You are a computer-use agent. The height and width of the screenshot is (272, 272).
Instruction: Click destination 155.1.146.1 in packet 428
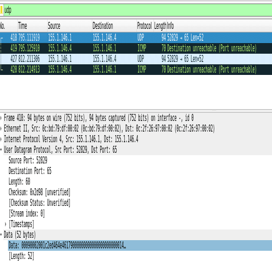click(x=104, y=70)
